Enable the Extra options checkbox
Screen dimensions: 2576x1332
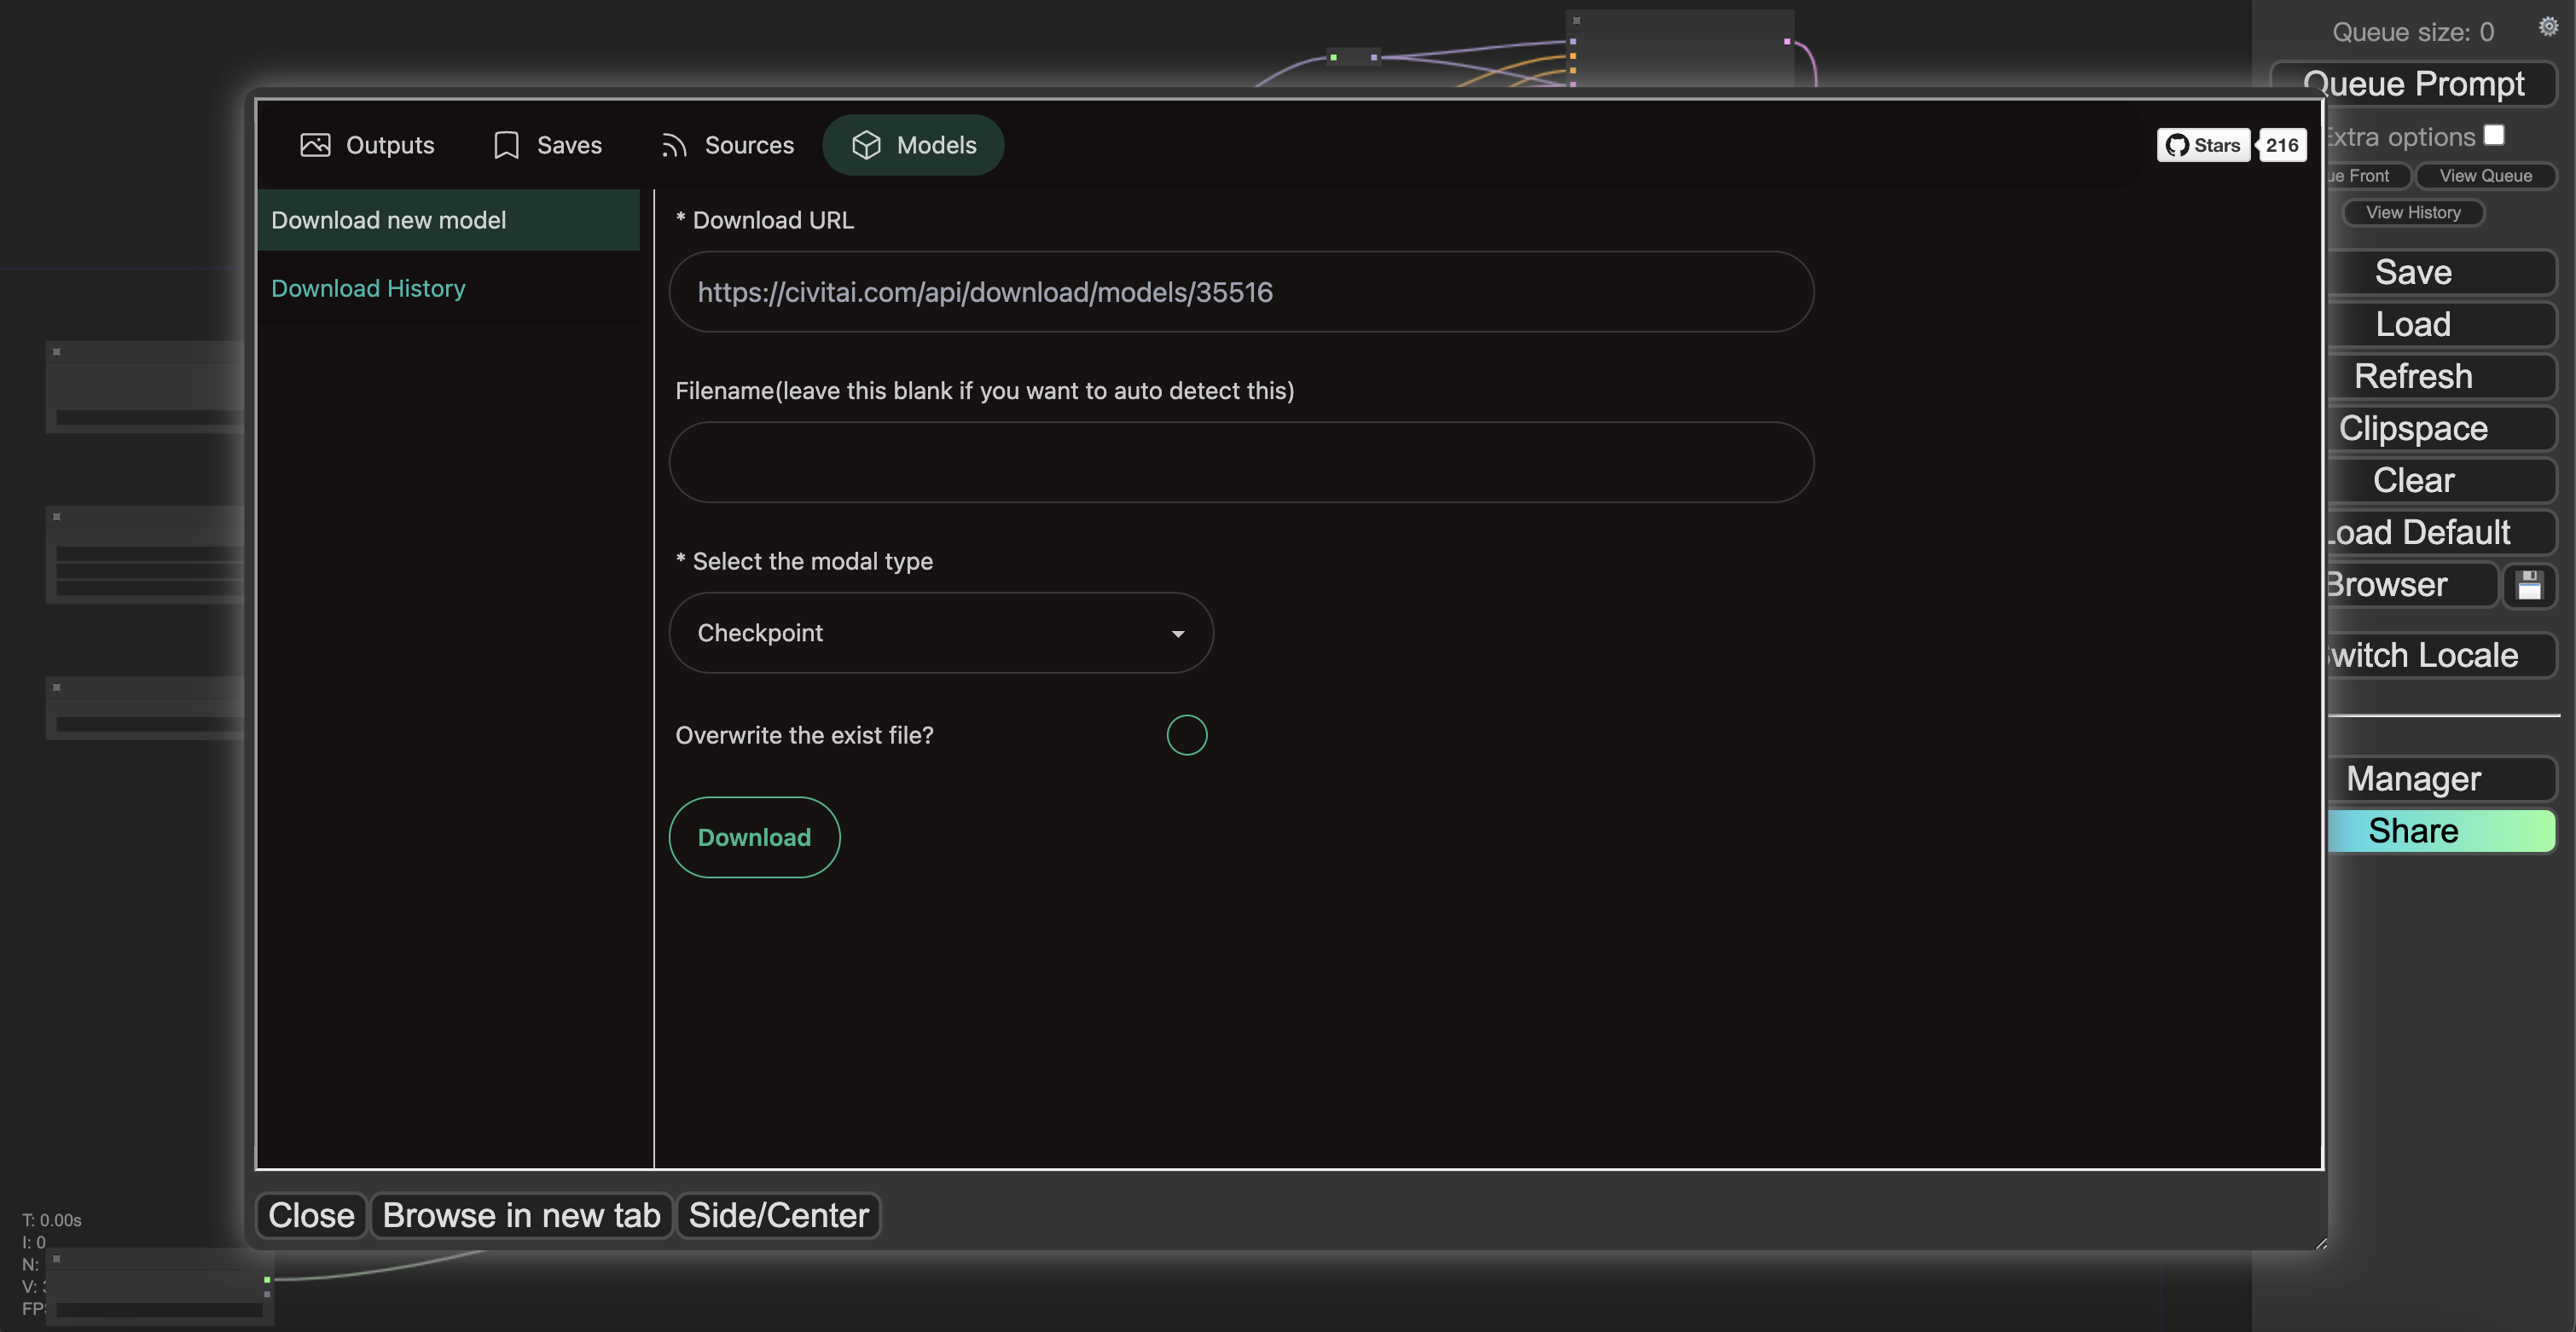[x=2494, y=135]
